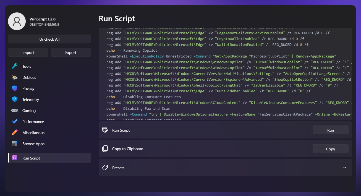Click the Browse Apps icon
This screenshot has width=361, height=196.
click(x=15, y=144)
